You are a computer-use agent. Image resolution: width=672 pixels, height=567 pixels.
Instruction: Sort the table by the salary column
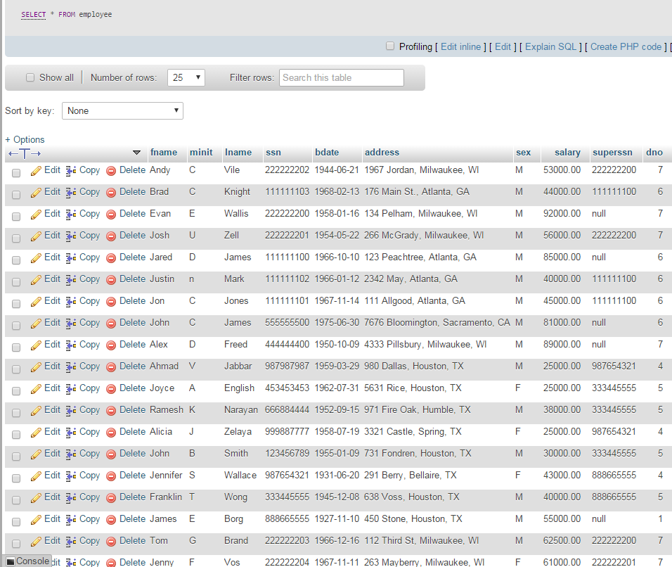pyautogui.click(x=567, y=152)
